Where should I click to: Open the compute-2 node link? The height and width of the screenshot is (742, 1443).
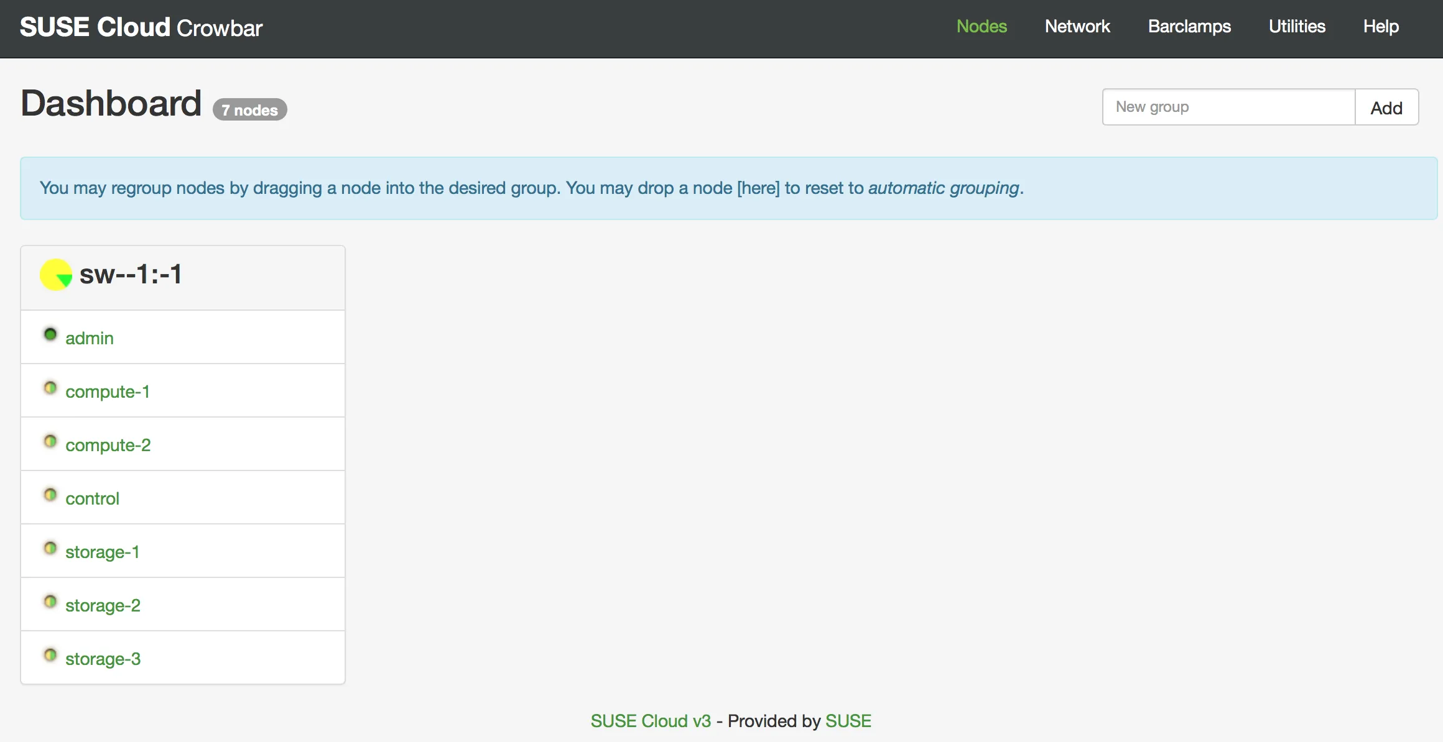click(108, 445)
